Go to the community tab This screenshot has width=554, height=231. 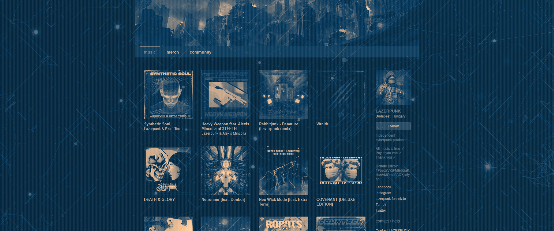point(200,52)
